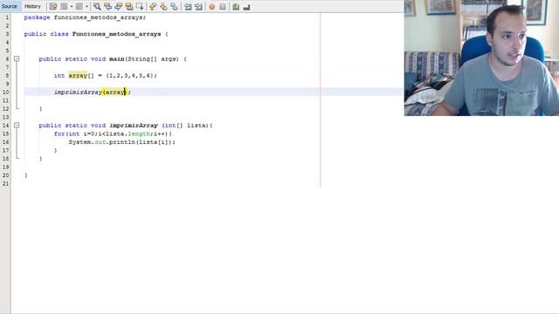Collapse the imprimirArray method code fold
Image resolution: width=559 pixels, height=314 pixels.
tap(17, 126)
